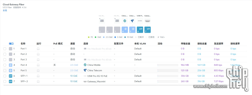Click the 10 GbE legend swatch
Screen dimensions: 252x95
click(125, 37)
